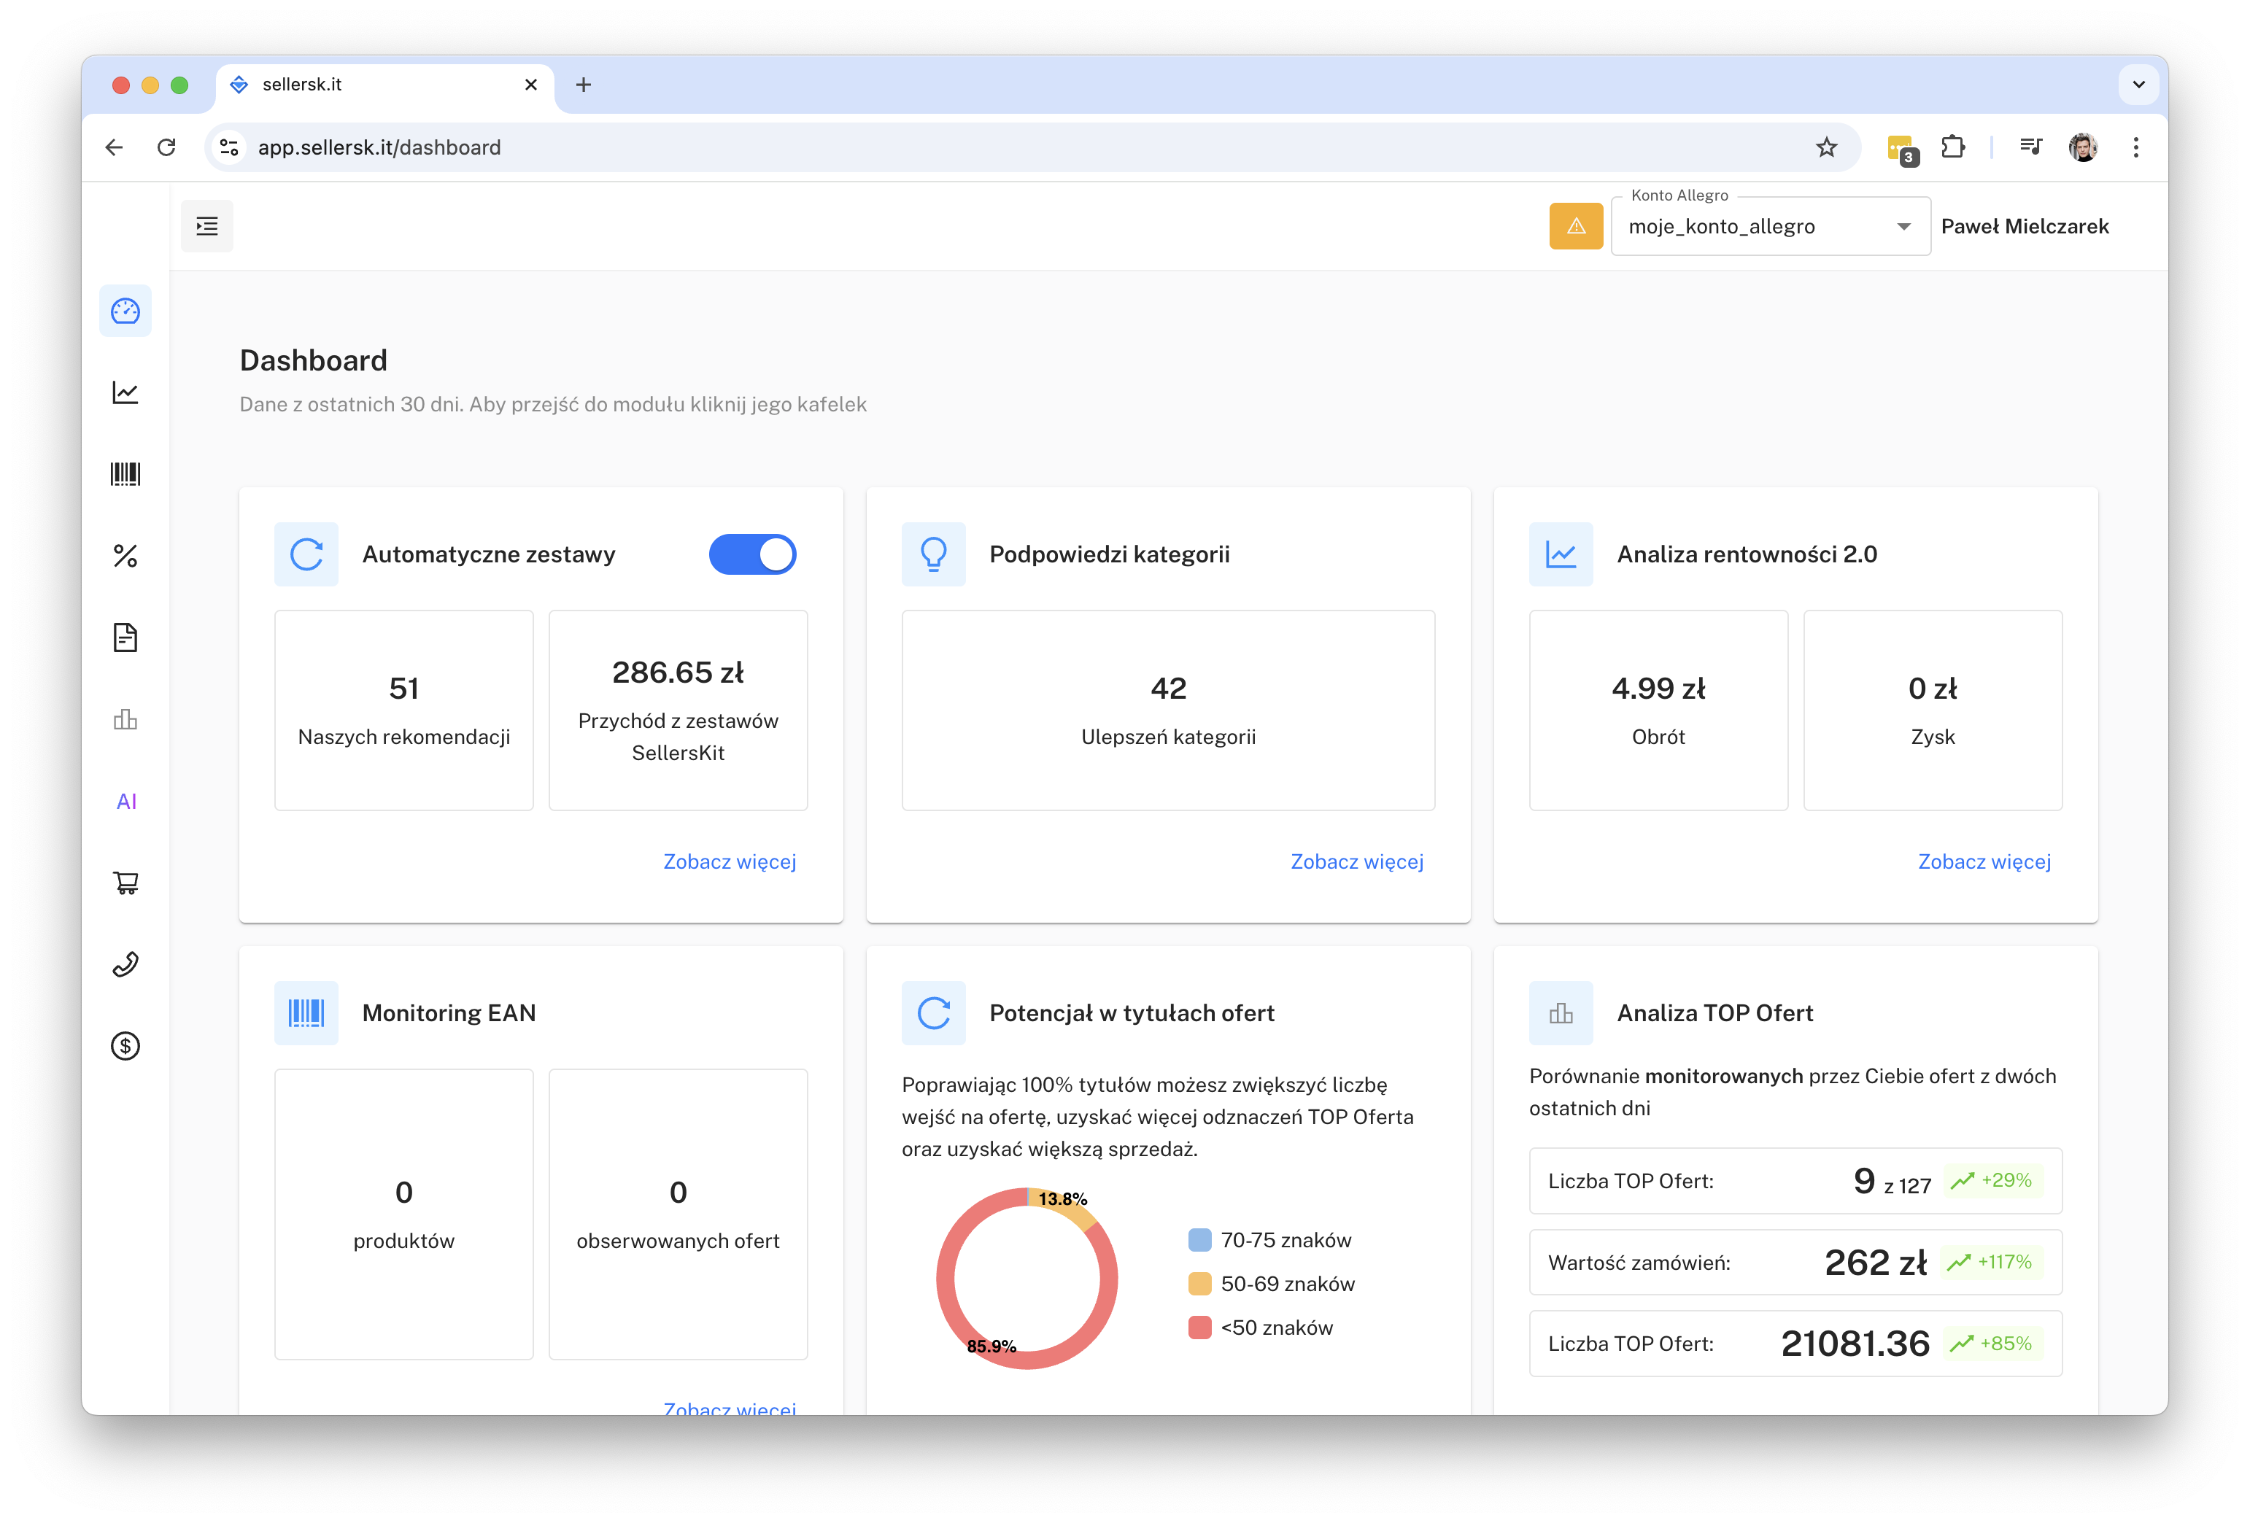
Task: Click the +85% trend badge
Action: 1992,1343
